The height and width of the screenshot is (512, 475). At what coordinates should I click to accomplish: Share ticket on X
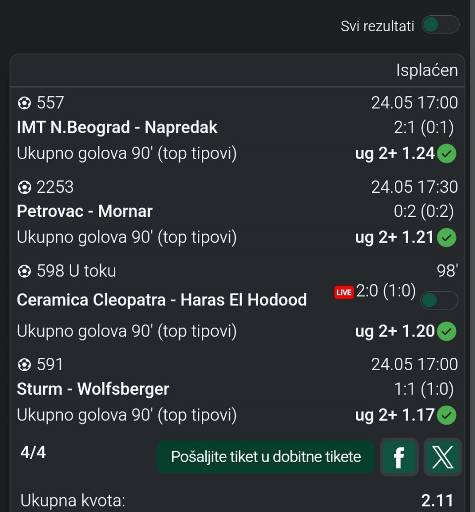pos(443,457)
